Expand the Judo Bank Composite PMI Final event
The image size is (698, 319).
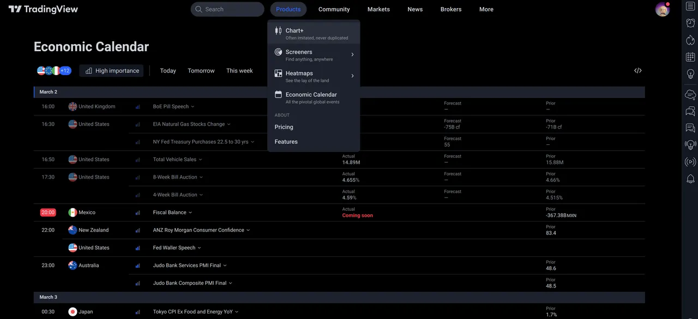pyautogui.click(x=231, y=283)
